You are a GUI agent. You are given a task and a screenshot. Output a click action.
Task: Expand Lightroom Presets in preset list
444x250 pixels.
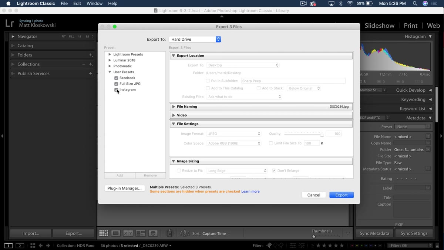click(x=110, y=54)
